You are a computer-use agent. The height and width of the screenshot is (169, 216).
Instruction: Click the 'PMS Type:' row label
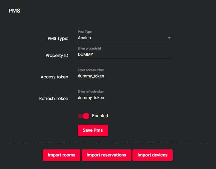58,39
